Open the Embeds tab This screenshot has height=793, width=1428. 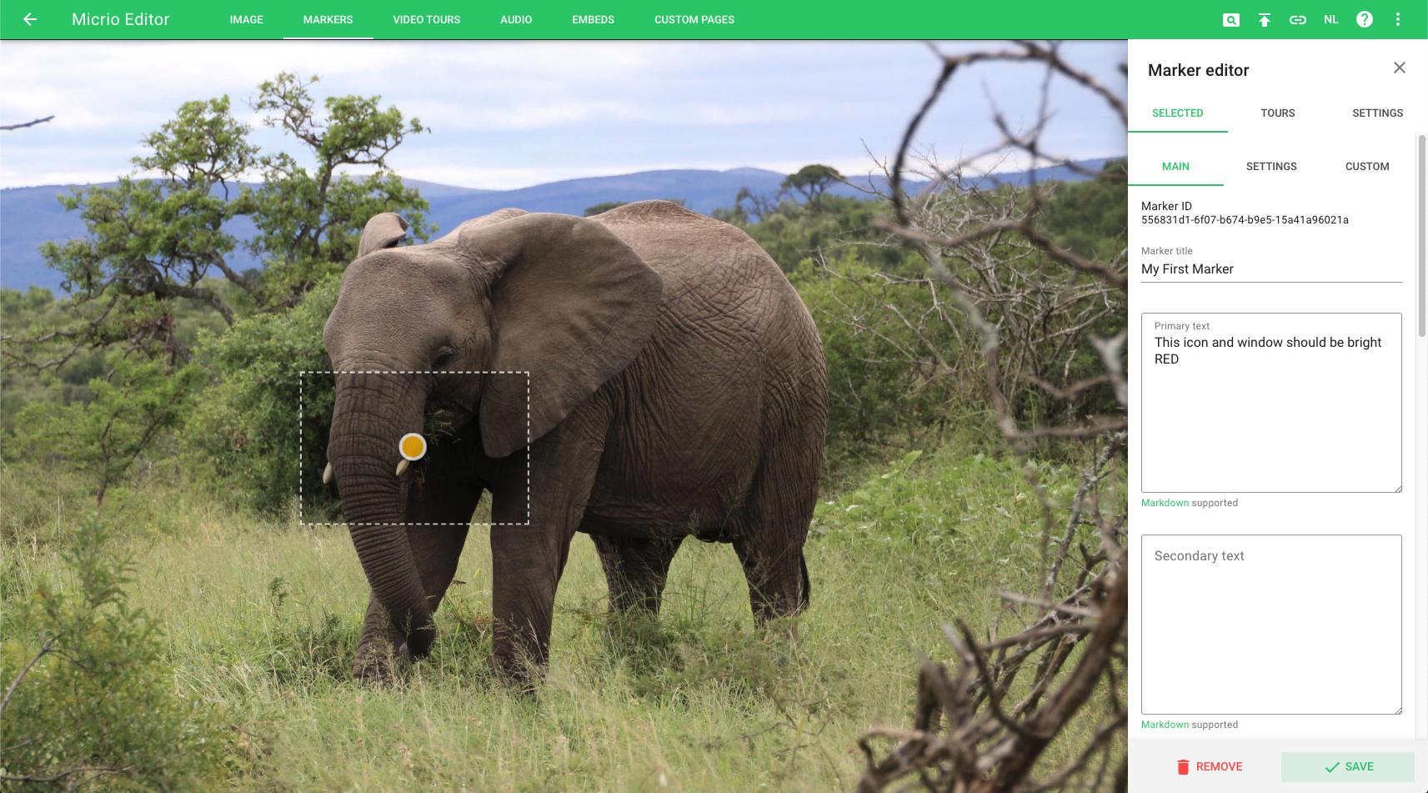pos(593,19)
